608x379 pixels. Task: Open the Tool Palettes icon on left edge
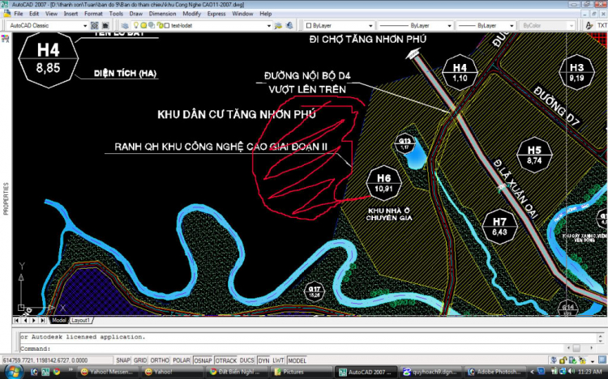pos(5,39)
